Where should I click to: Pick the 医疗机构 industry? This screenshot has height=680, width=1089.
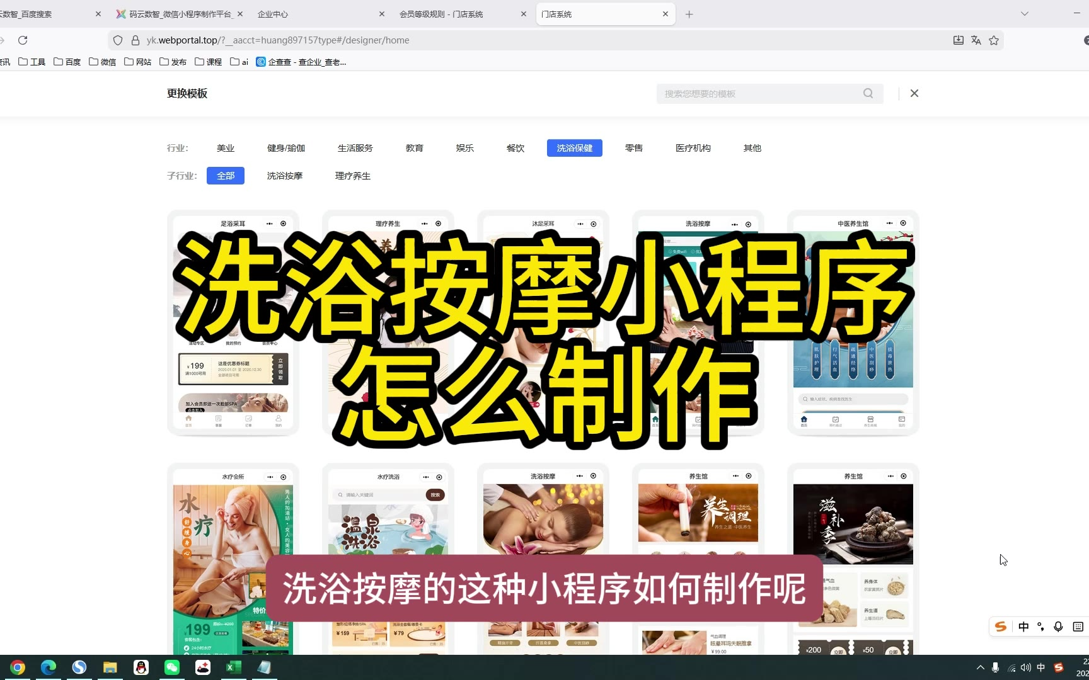693,148
